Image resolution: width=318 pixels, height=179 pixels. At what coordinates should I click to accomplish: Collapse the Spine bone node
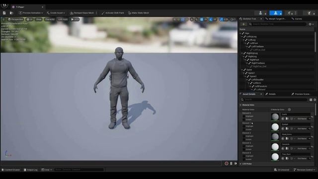[x=242, y=70]
